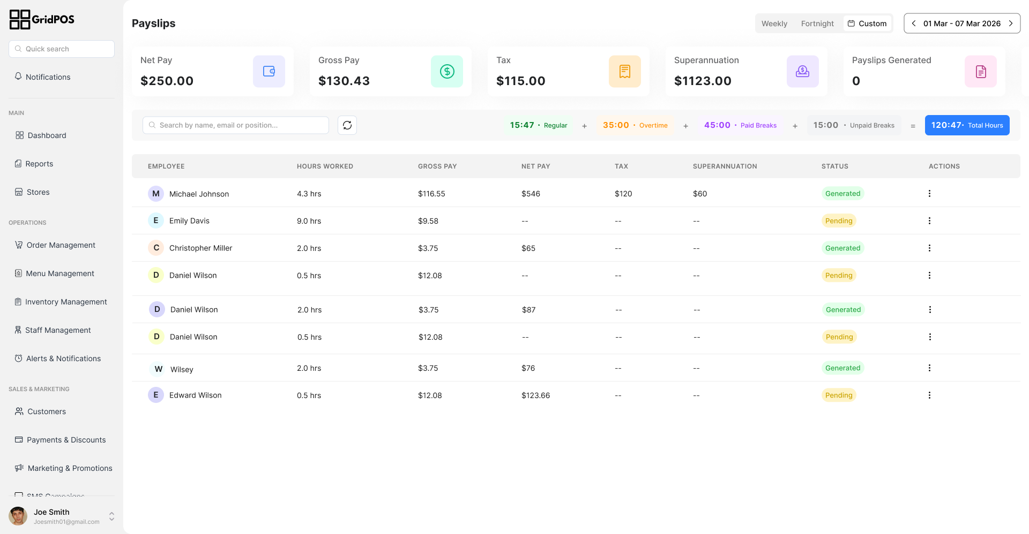Viewport: 1029px width, 534px height.
Task: Click Gross Pay dollar icon
Action: click(x=447, y=71)
